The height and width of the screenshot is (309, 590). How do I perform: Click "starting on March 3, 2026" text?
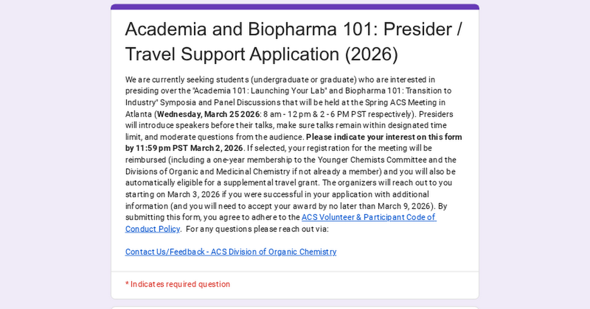169,194
